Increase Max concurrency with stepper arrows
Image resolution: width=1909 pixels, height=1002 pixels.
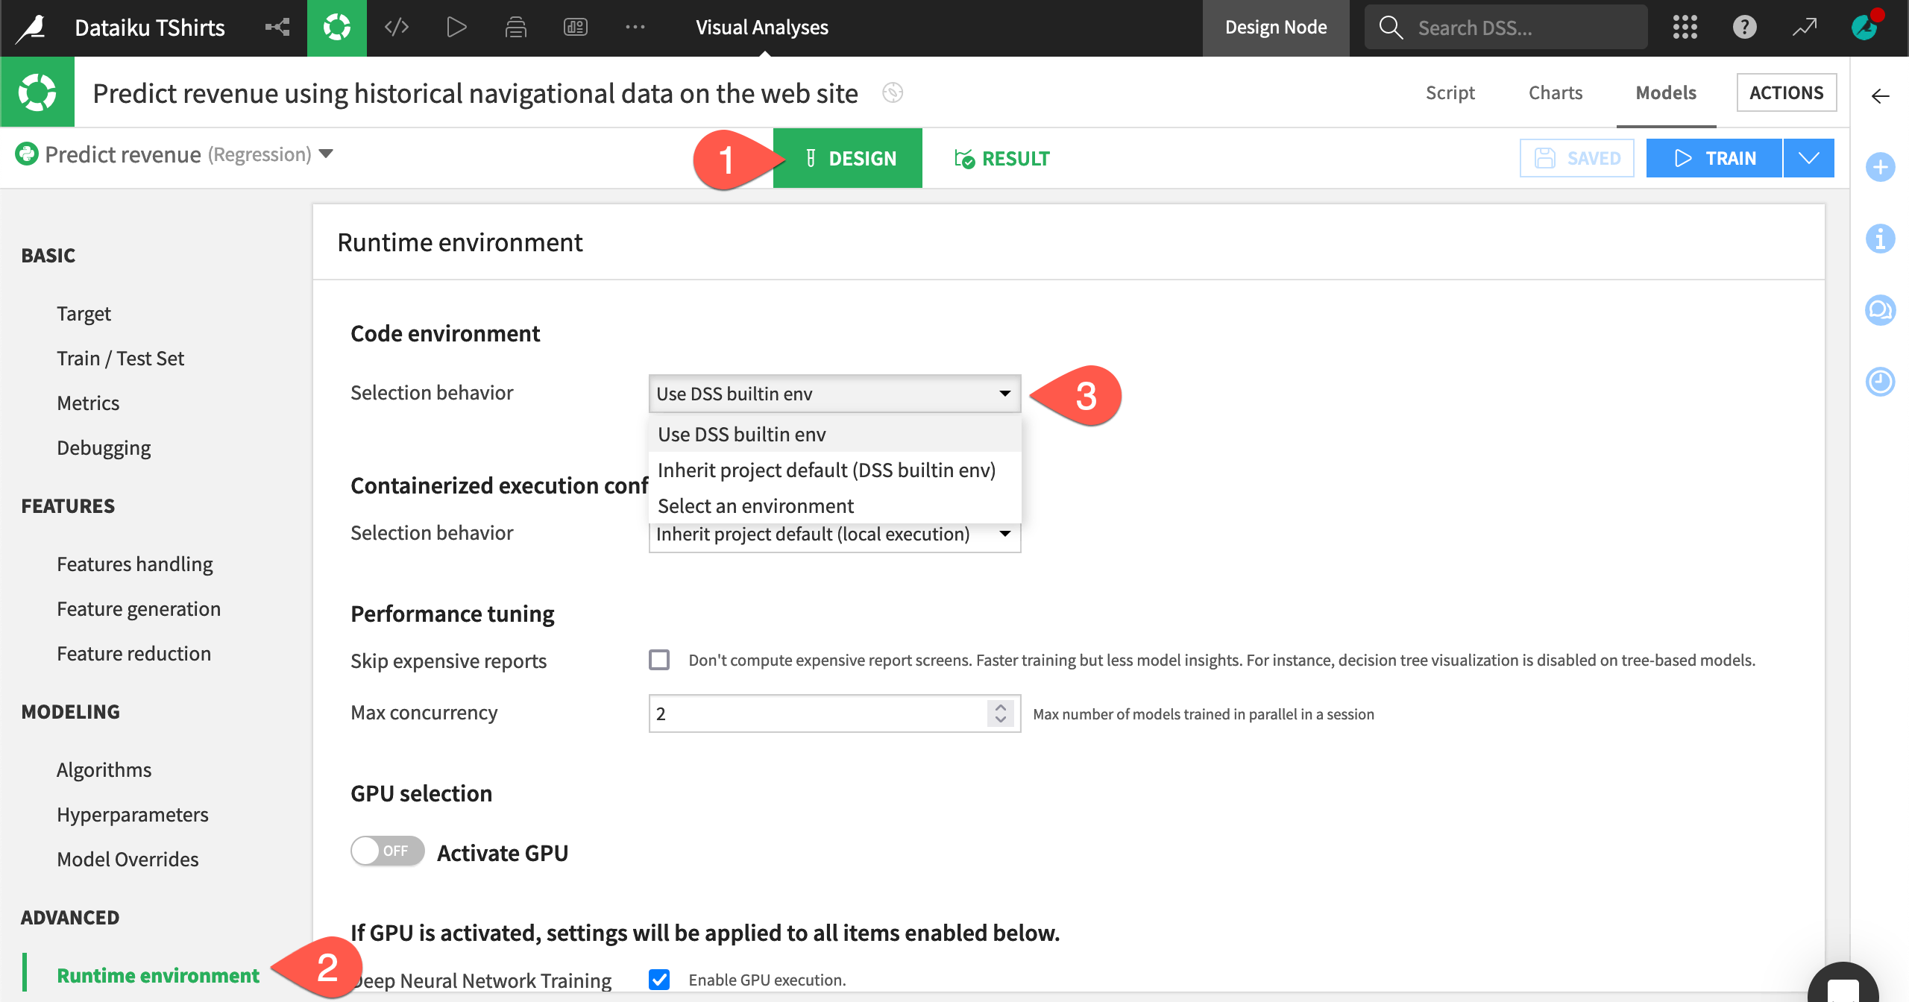[1001, 706]
